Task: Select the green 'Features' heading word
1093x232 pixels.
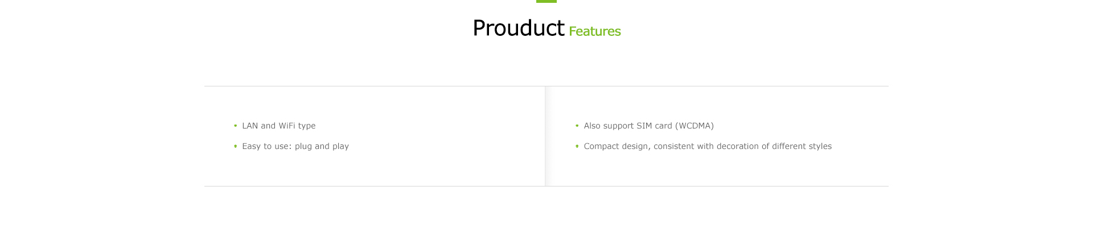Action: pyautogui.click(x=595, y=31)
